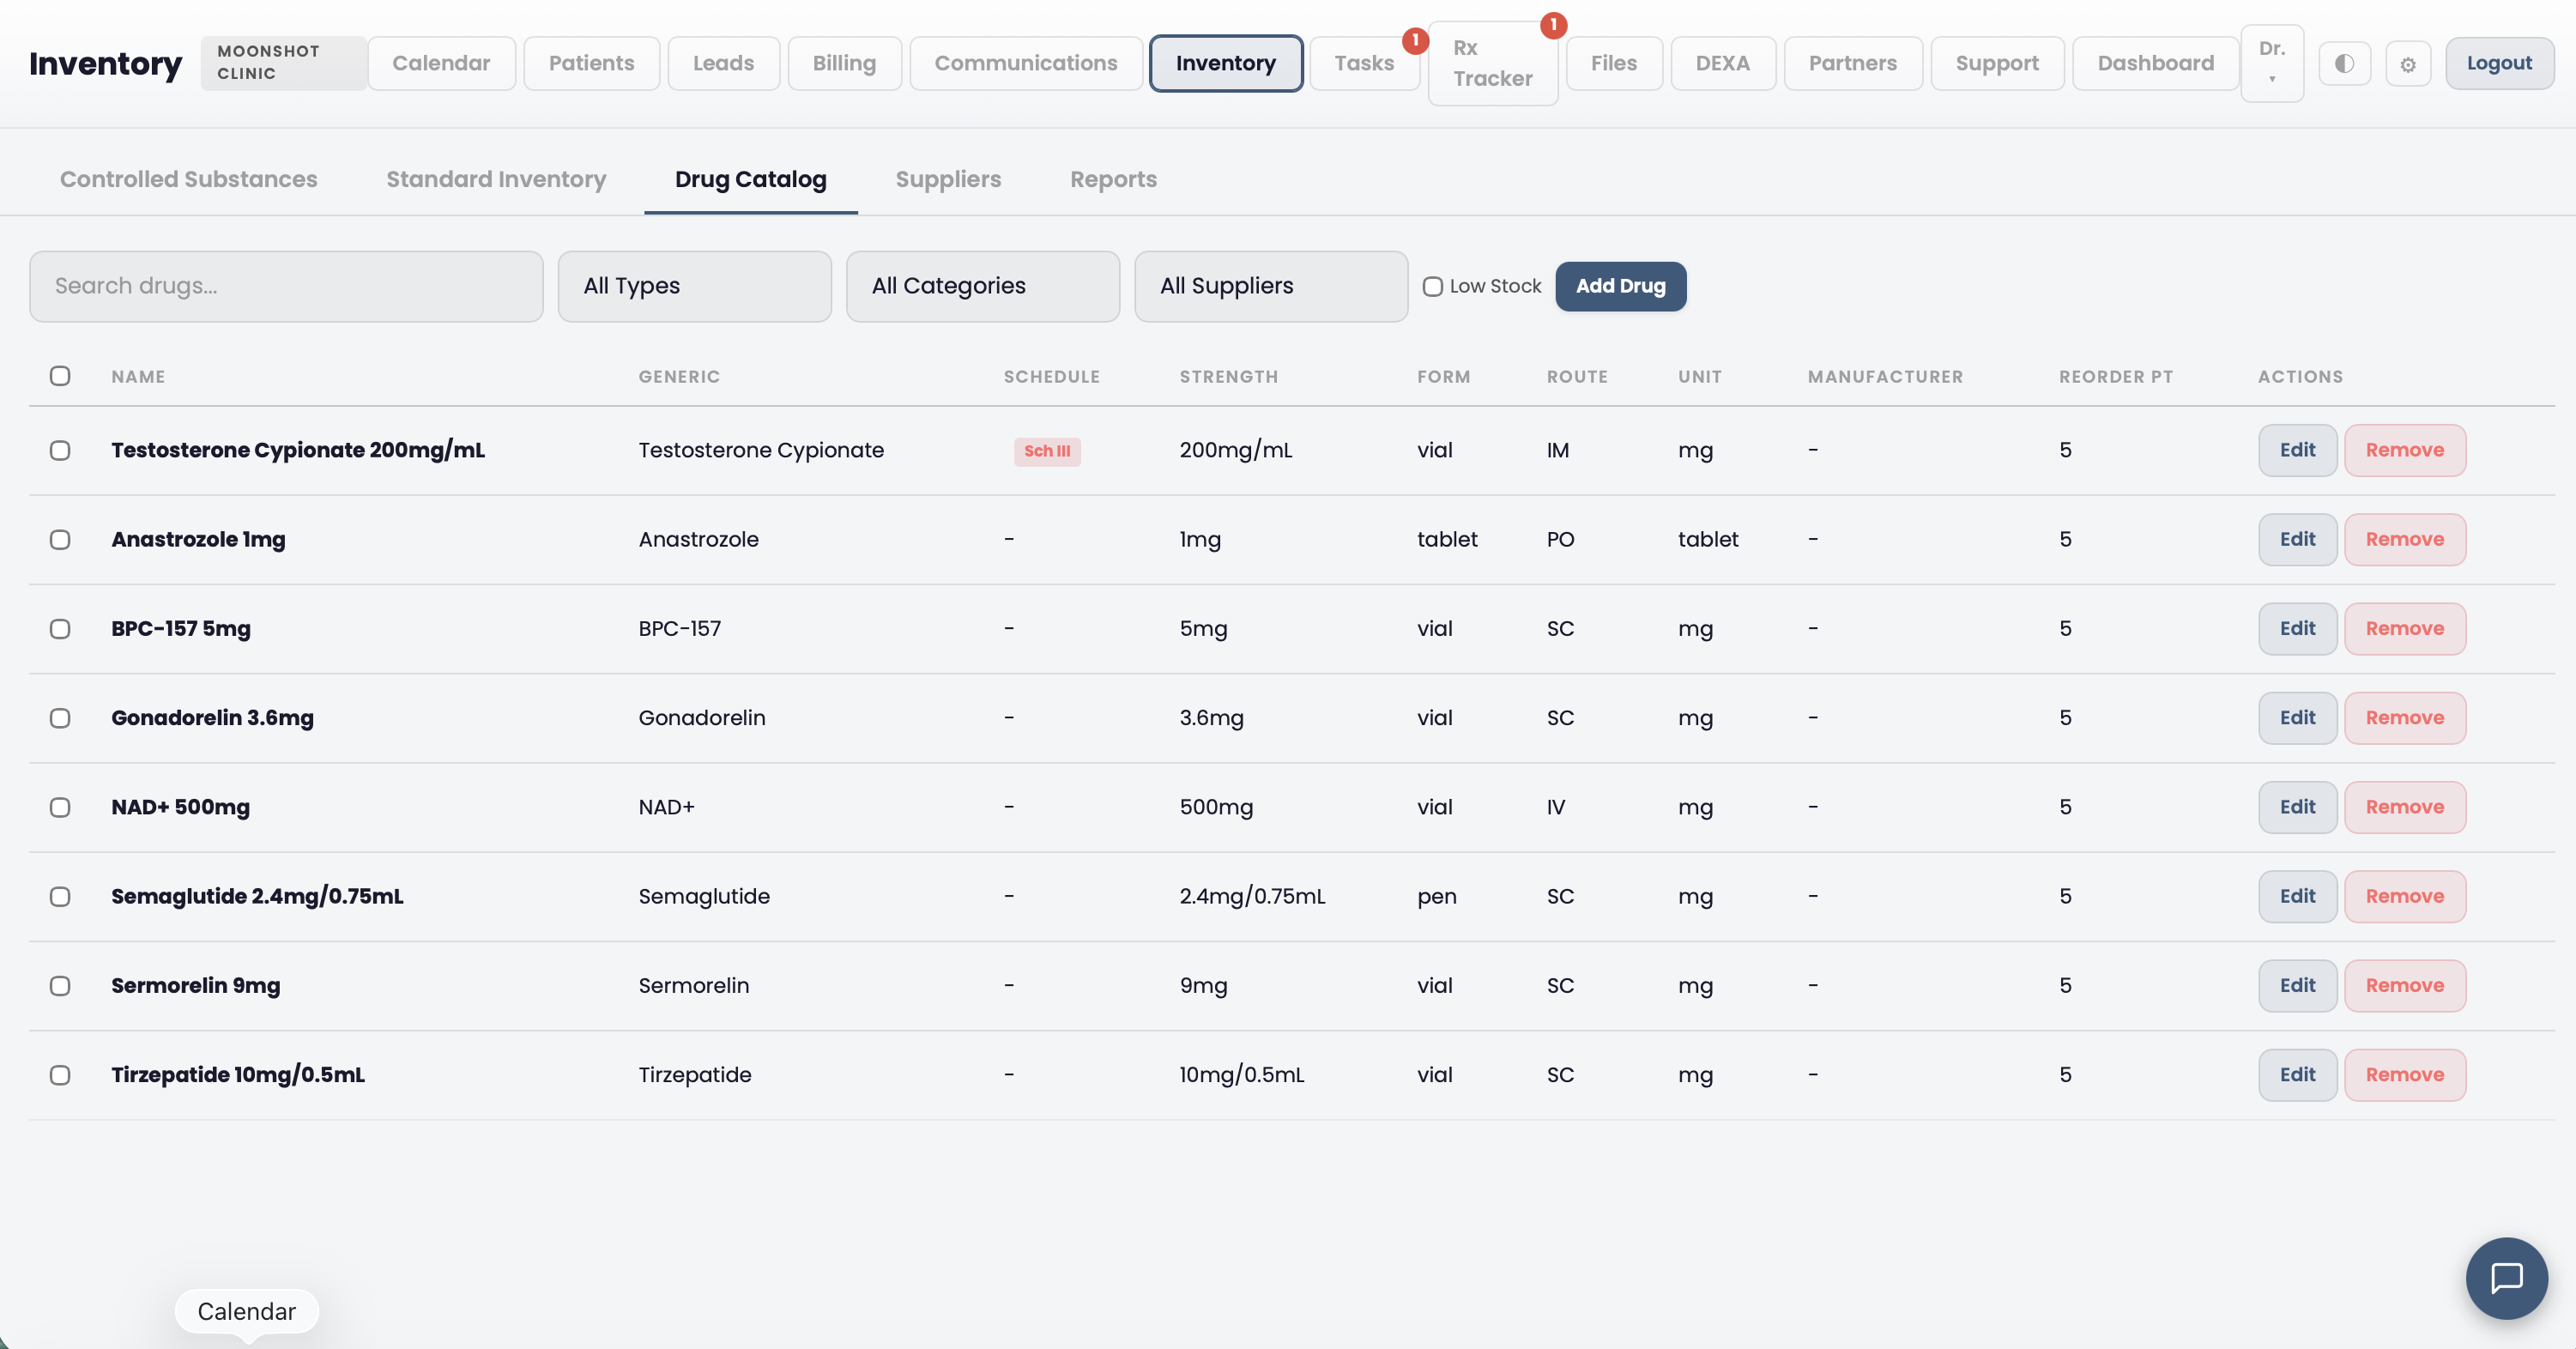Expand the All Suppliers dropdown

(1270, 286)
